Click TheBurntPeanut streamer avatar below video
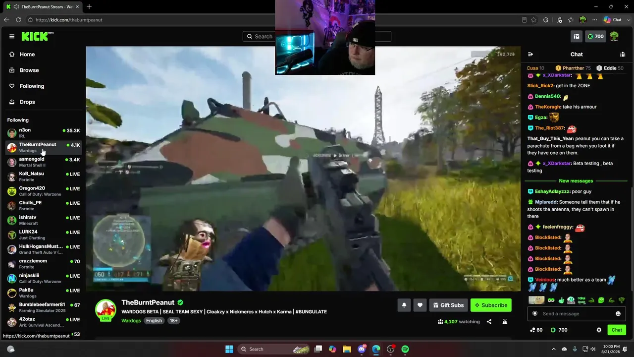 105,310
